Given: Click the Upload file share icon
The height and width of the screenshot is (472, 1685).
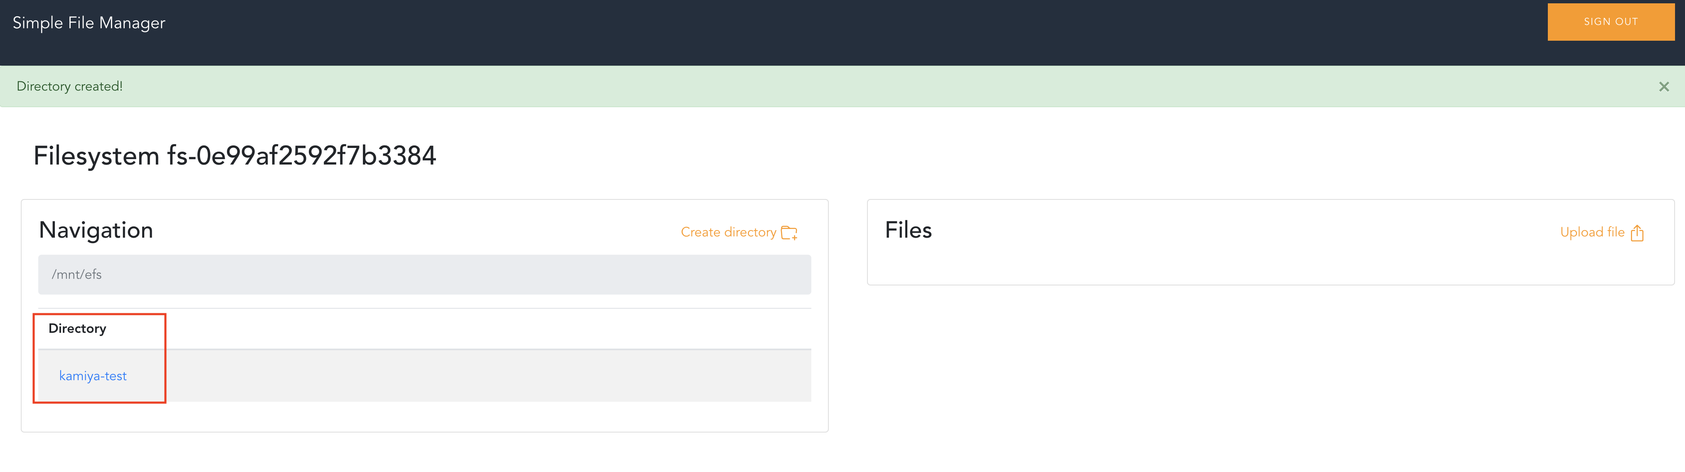Looking at the screenshot, I should (1637, 233).
